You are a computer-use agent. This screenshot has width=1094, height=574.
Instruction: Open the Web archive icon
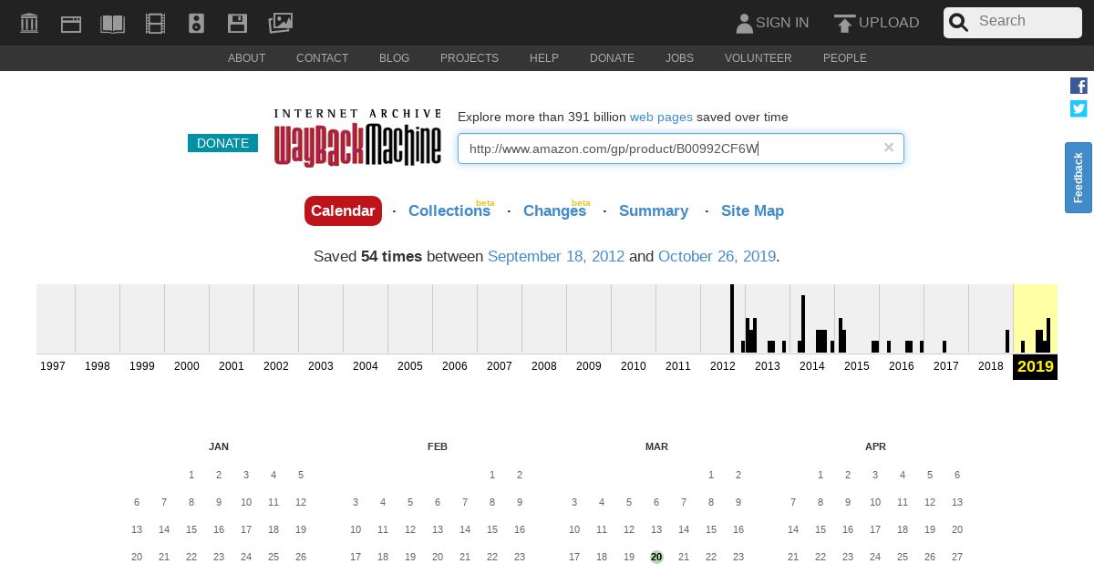click(71, 23)
